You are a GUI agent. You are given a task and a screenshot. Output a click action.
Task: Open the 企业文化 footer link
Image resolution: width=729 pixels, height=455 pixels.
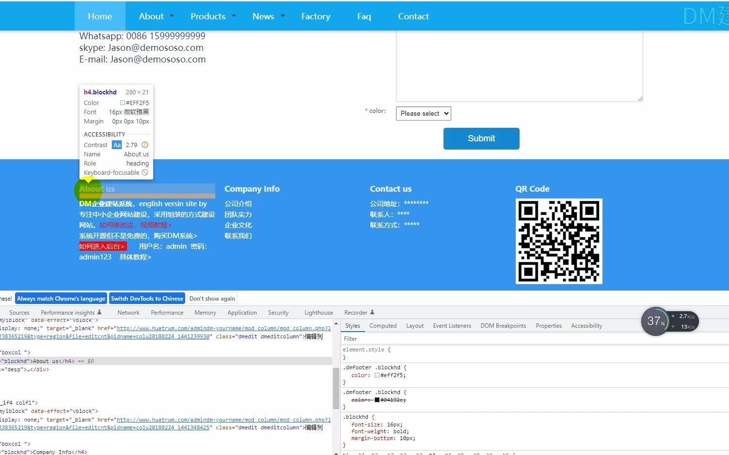238,225
